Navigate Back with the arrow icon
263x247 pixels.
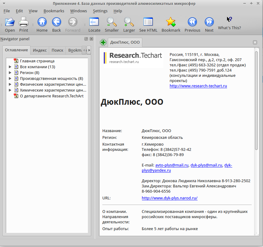point(57,22)
